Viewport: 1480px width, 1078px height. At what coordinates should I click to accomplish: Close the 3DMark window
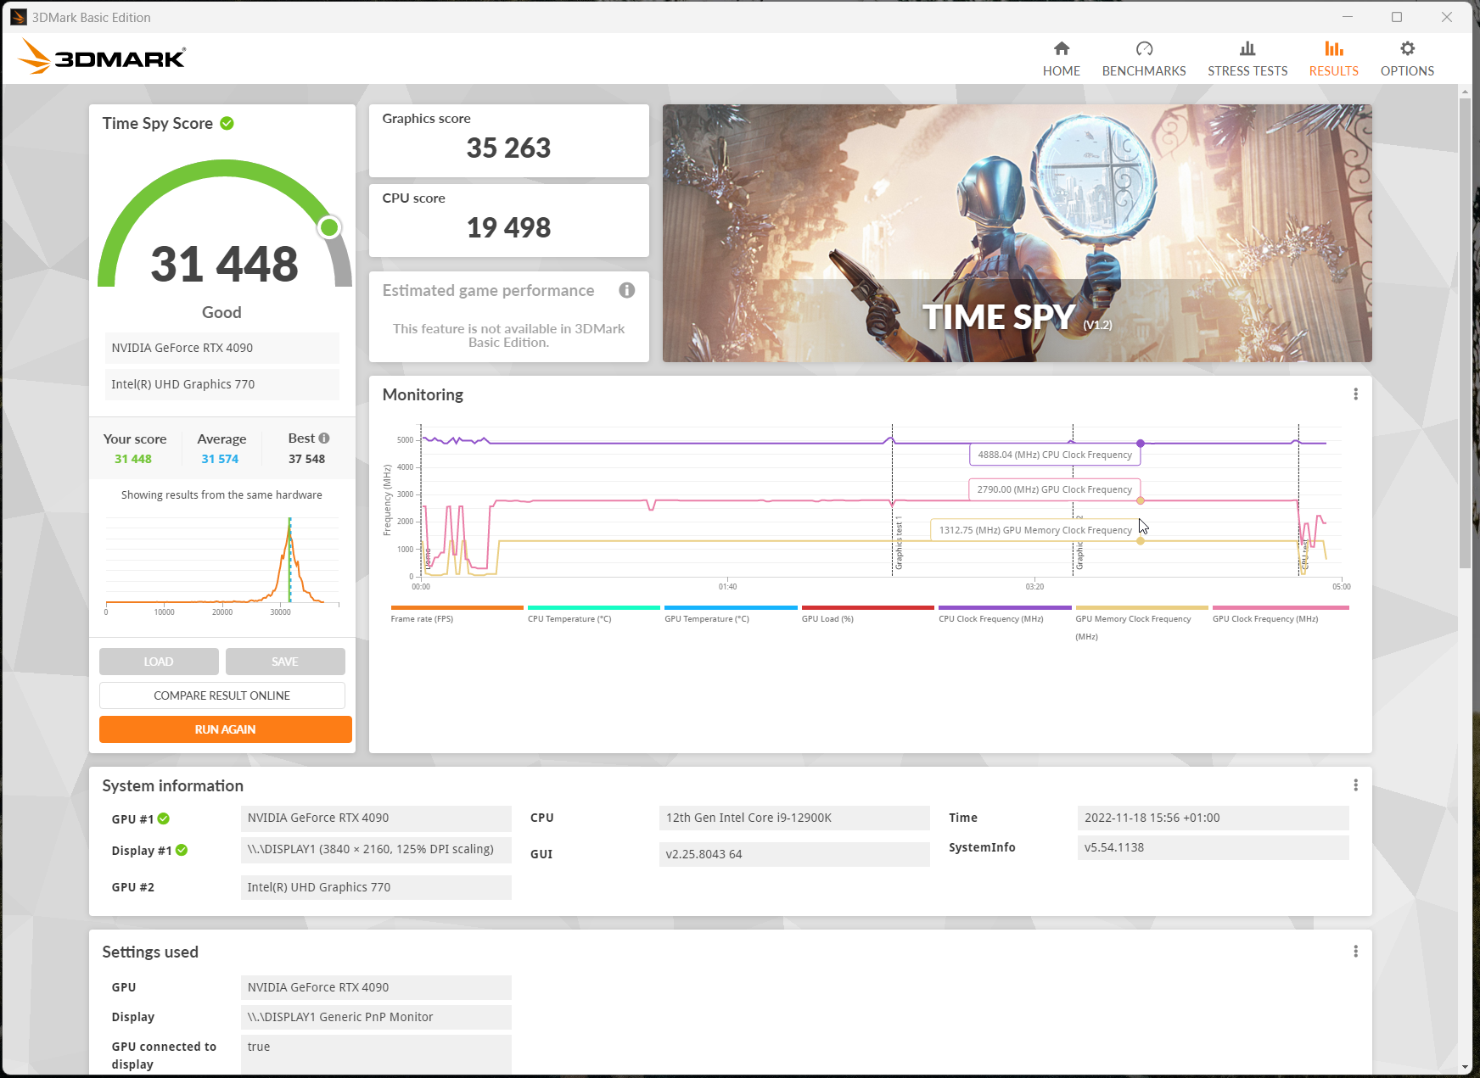click(1447, 17)
